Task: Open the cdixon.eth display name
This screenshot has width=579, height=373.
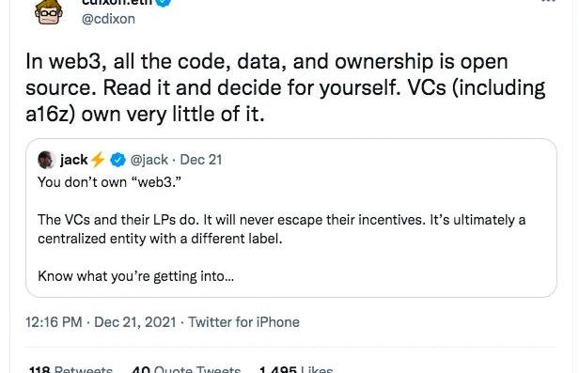Action: coord(117,3)
